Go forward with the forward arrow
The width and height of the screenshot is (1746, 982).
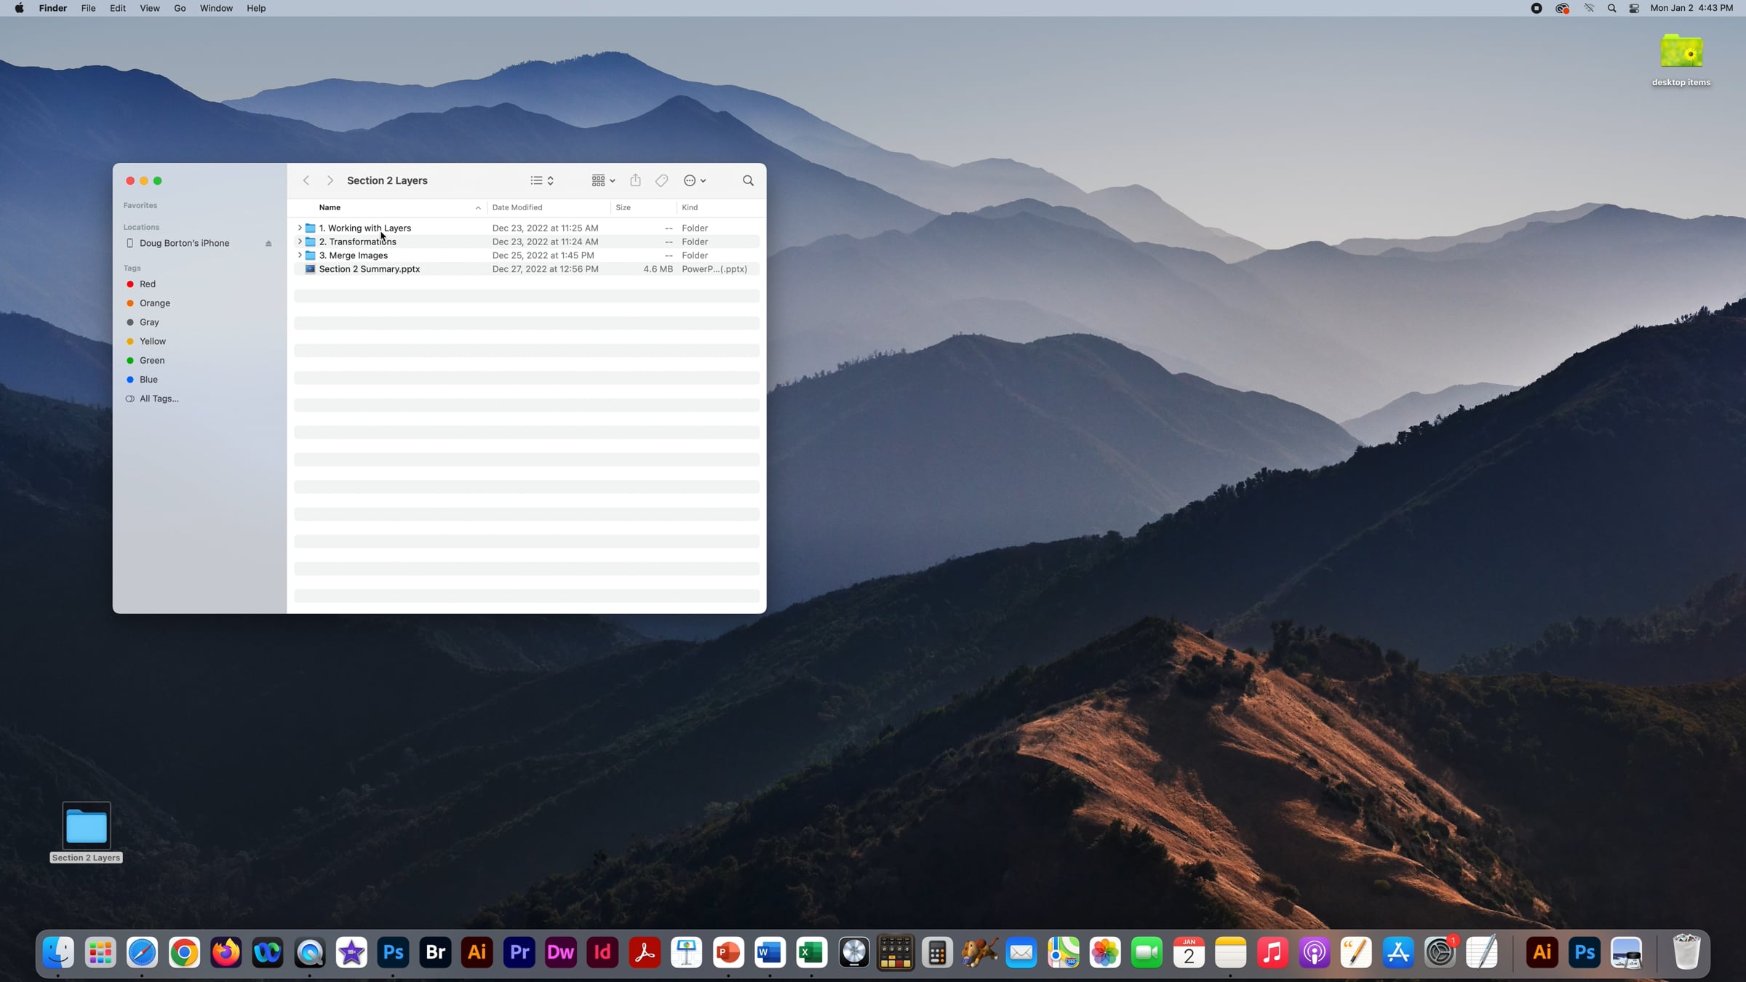[x=330, y=180]
